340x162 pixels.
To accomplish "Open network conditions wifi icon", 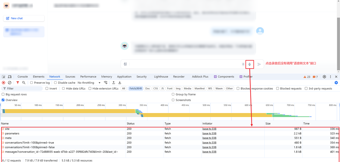I will 106,83.
